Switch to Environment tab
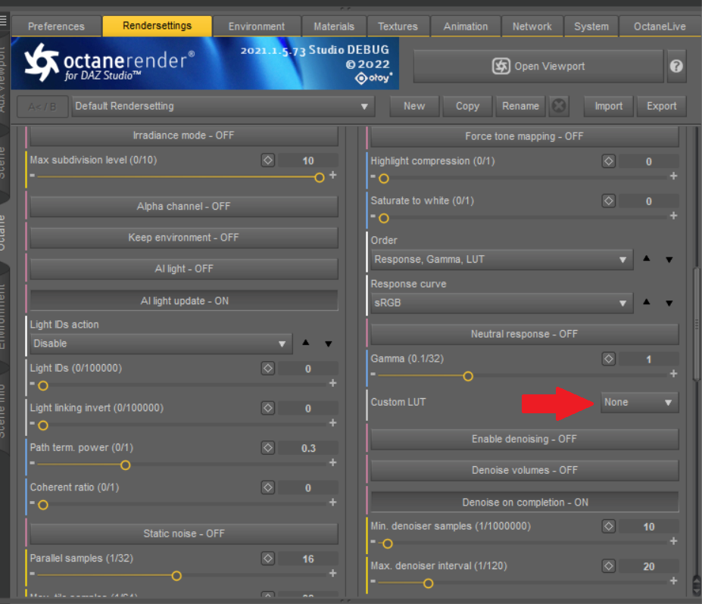The width and height of the screenshot is (702, 604). pos(257,26)
